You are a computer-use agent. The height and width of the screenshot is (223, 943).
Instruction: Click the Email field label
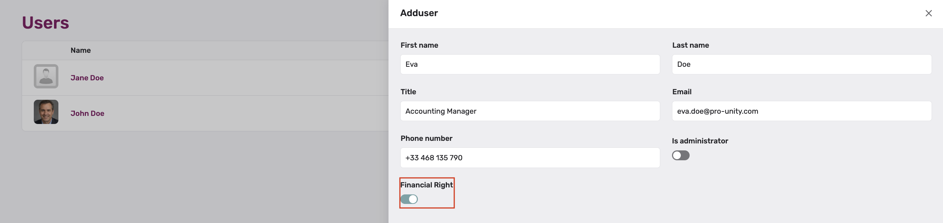pyautogui.click(x=682, y=92)
